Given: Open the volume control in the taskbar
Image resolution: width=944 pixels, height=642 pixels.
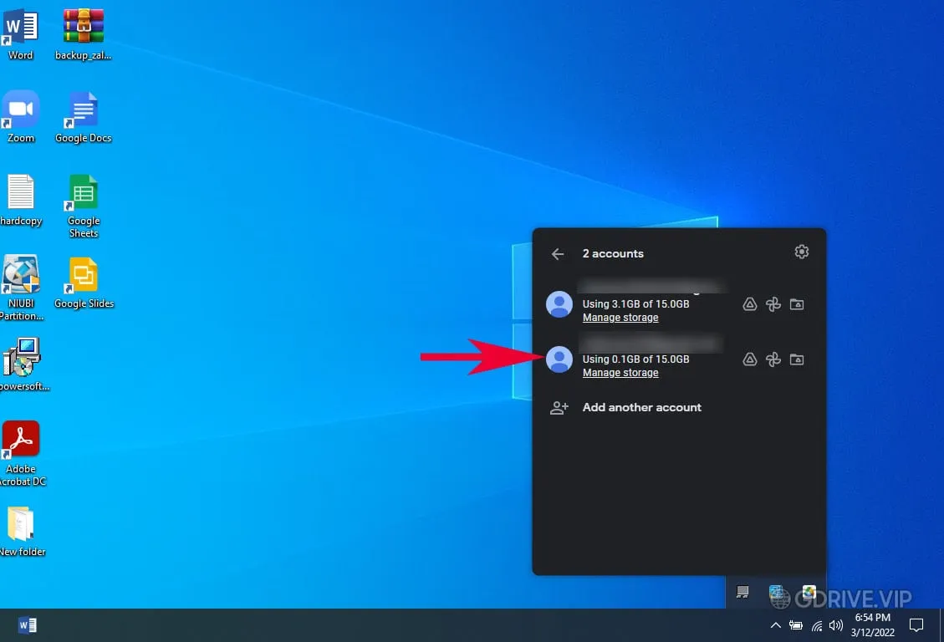Looking at the screenshot, I should pos(836,624).
